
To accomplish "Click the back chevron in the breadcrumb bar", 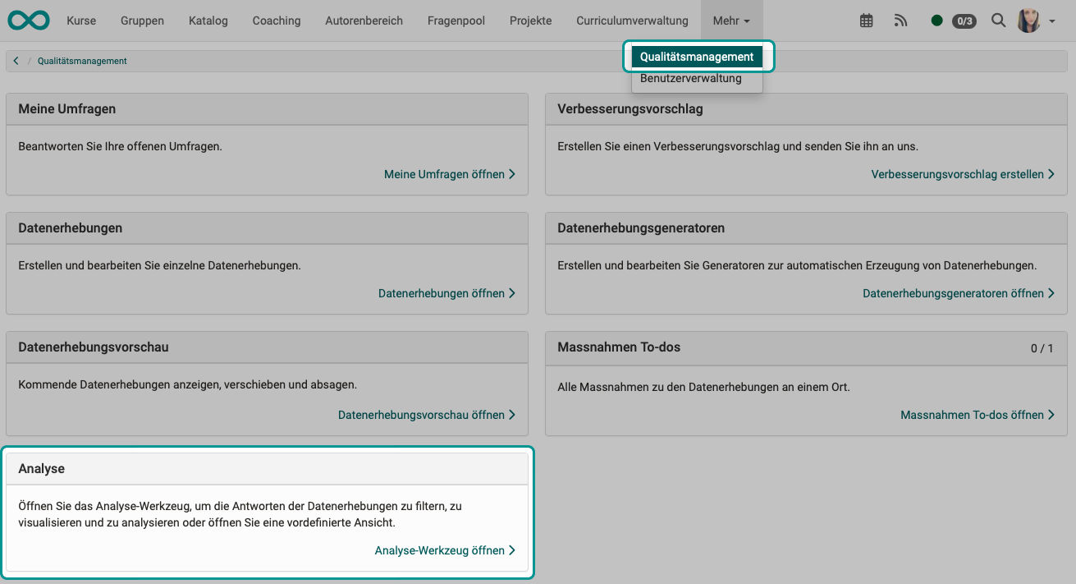I will [x=15, y=60].
